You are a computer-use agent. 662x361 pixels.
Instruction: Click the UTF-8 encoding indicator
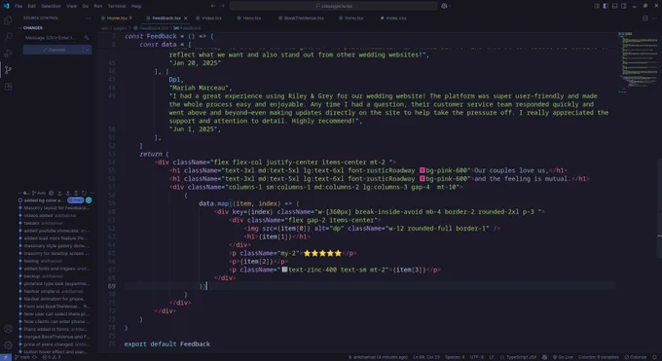click(477, 357)
